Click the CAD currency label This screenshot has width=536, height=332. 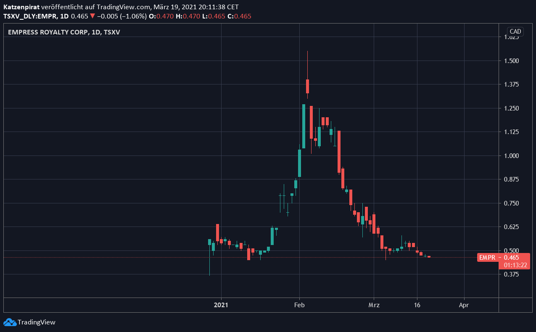(515, 32)
